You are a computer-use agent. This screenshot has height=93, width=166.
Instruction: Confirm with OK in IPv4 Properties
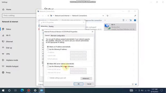click(x=78, y=84)
